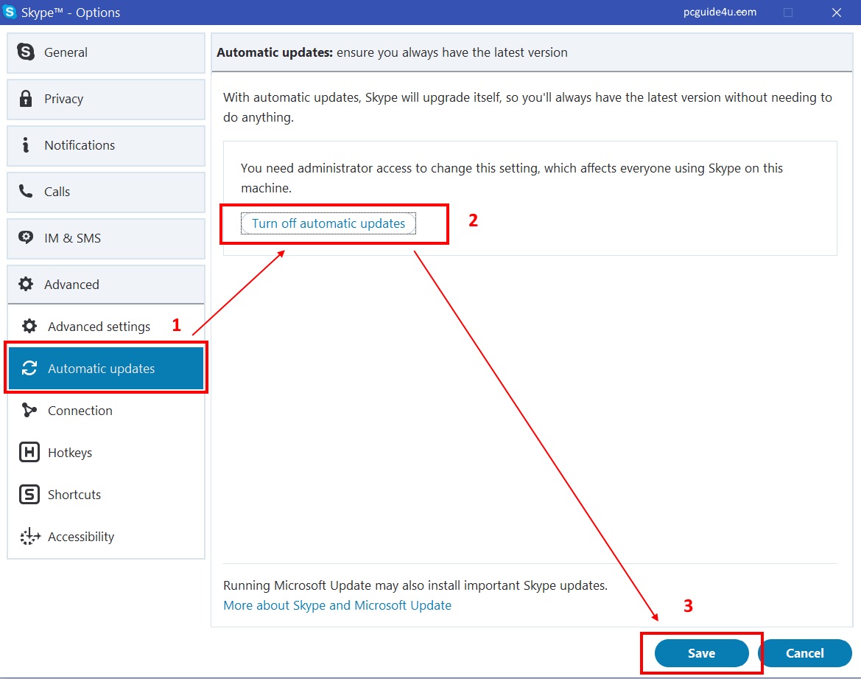Image resolution: width=861 pixels, height=679 pixels.
Task: Click the chat bubble icon for IM & SMS
Action: click(26, 238)
